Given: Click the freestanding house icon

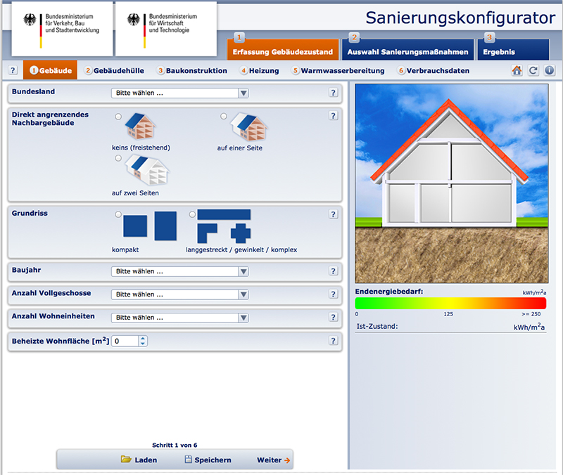Looking at the screenshot, I should pyautogui.click(x=140, y=128).
